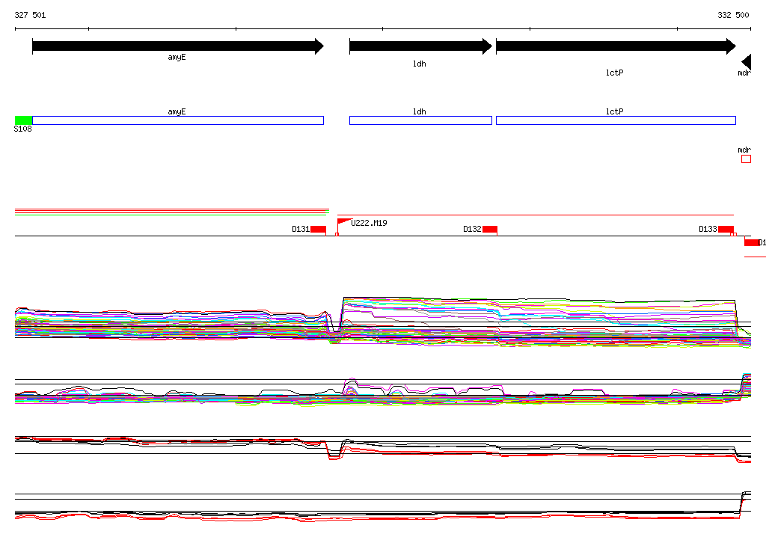Select the red D131 marker block

coord(318,229)
